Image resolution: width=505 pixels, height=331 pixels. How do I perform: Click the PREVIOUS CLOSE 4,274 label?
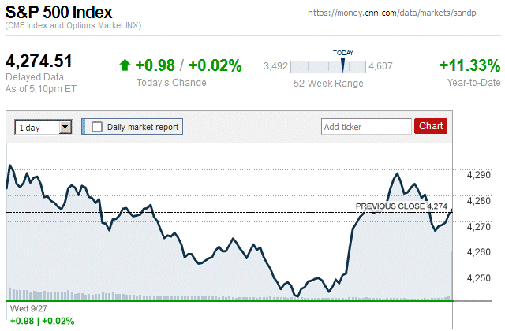point(402,206)
